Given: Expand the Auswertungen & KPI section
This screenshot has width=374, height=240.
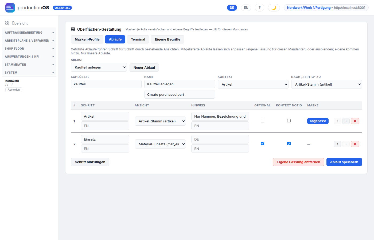Looking at the screenshot, I should point(29,57).
